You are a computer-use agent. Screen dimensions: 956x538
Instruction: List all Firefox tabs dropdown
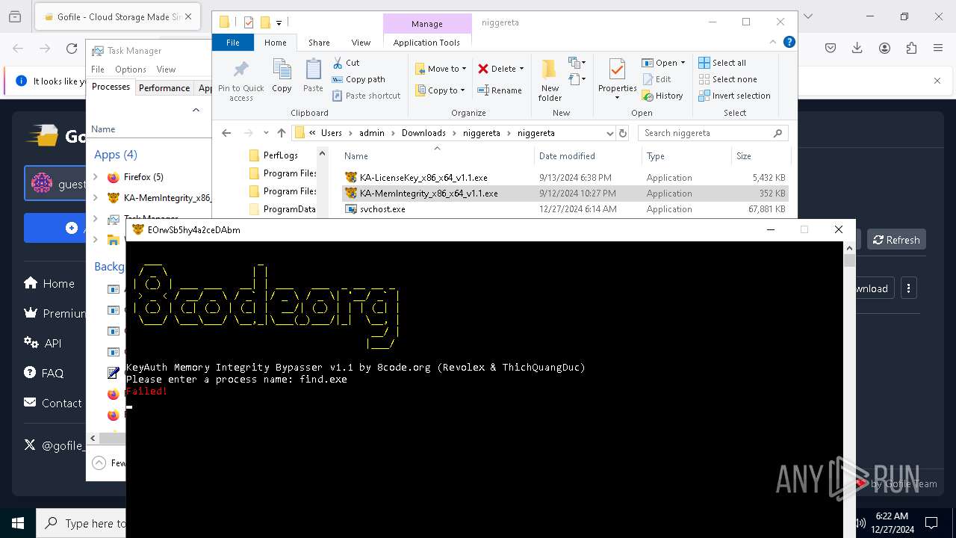coord(807,16)
